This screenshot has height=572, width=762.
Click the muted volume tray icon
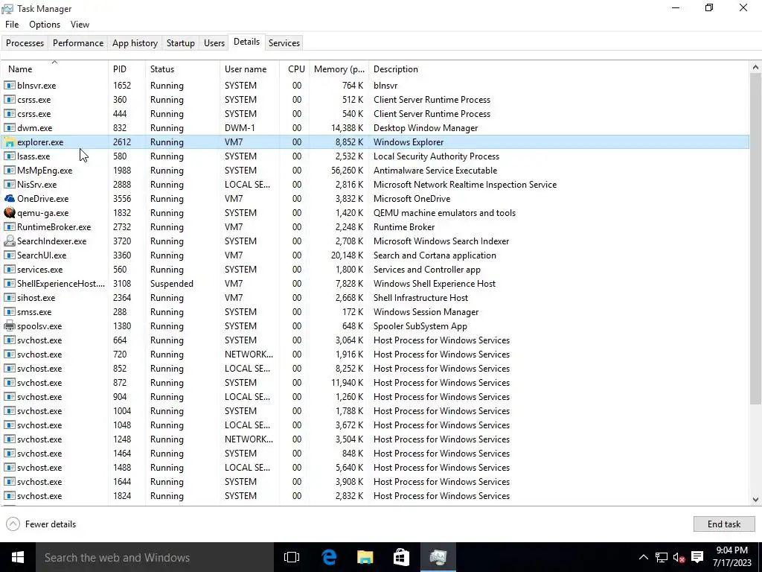coord(679,557)
